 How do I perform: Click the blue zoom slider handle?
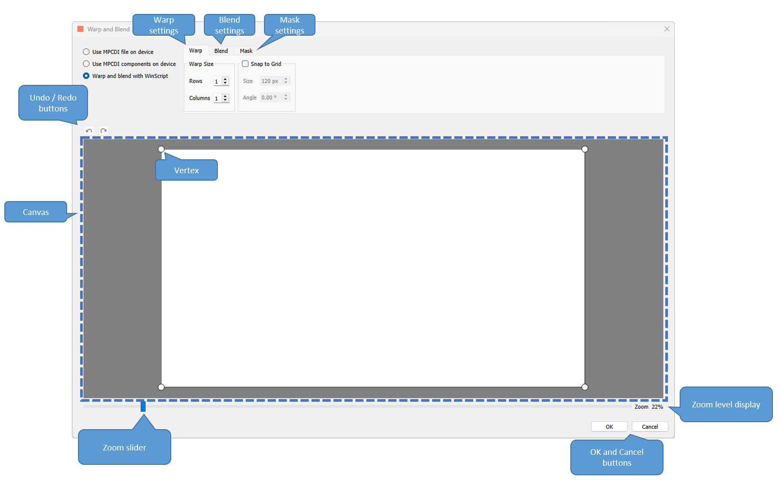click(143, 407)
